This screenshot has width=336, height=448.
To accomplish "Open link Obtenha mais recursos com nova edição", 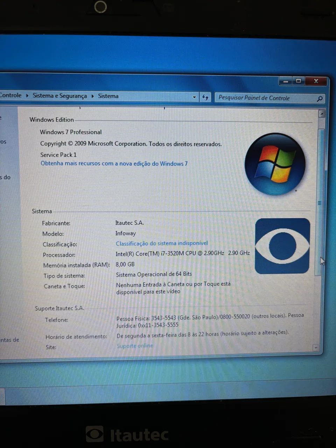I will tap(114, 163).
